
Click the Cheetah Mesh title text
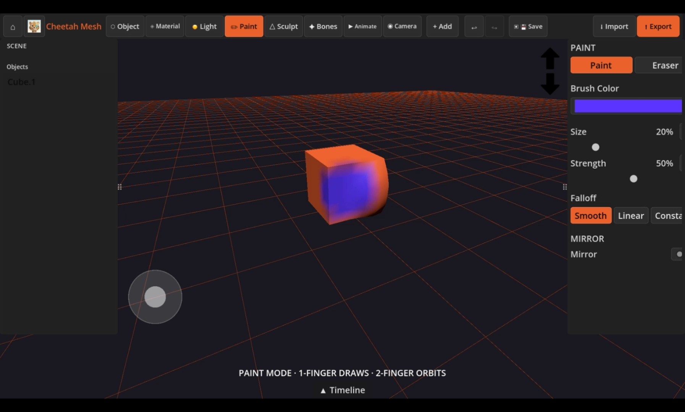click(74, 26)
